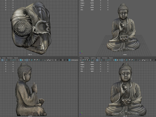156x117 pixels.
Task: Click gamma icon in side view toolbar
Action: [63, 60]
